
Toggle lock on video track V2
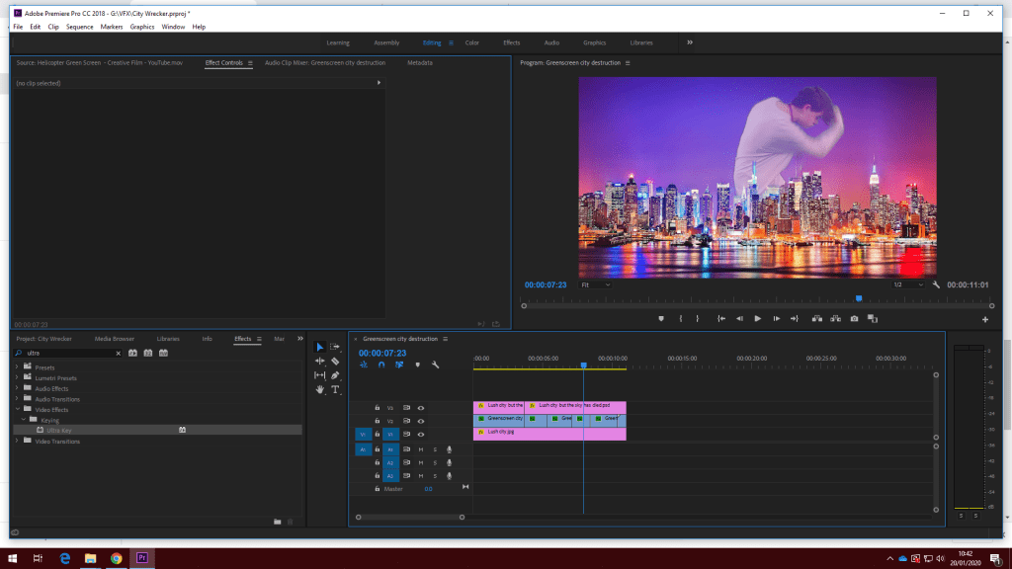378,421
